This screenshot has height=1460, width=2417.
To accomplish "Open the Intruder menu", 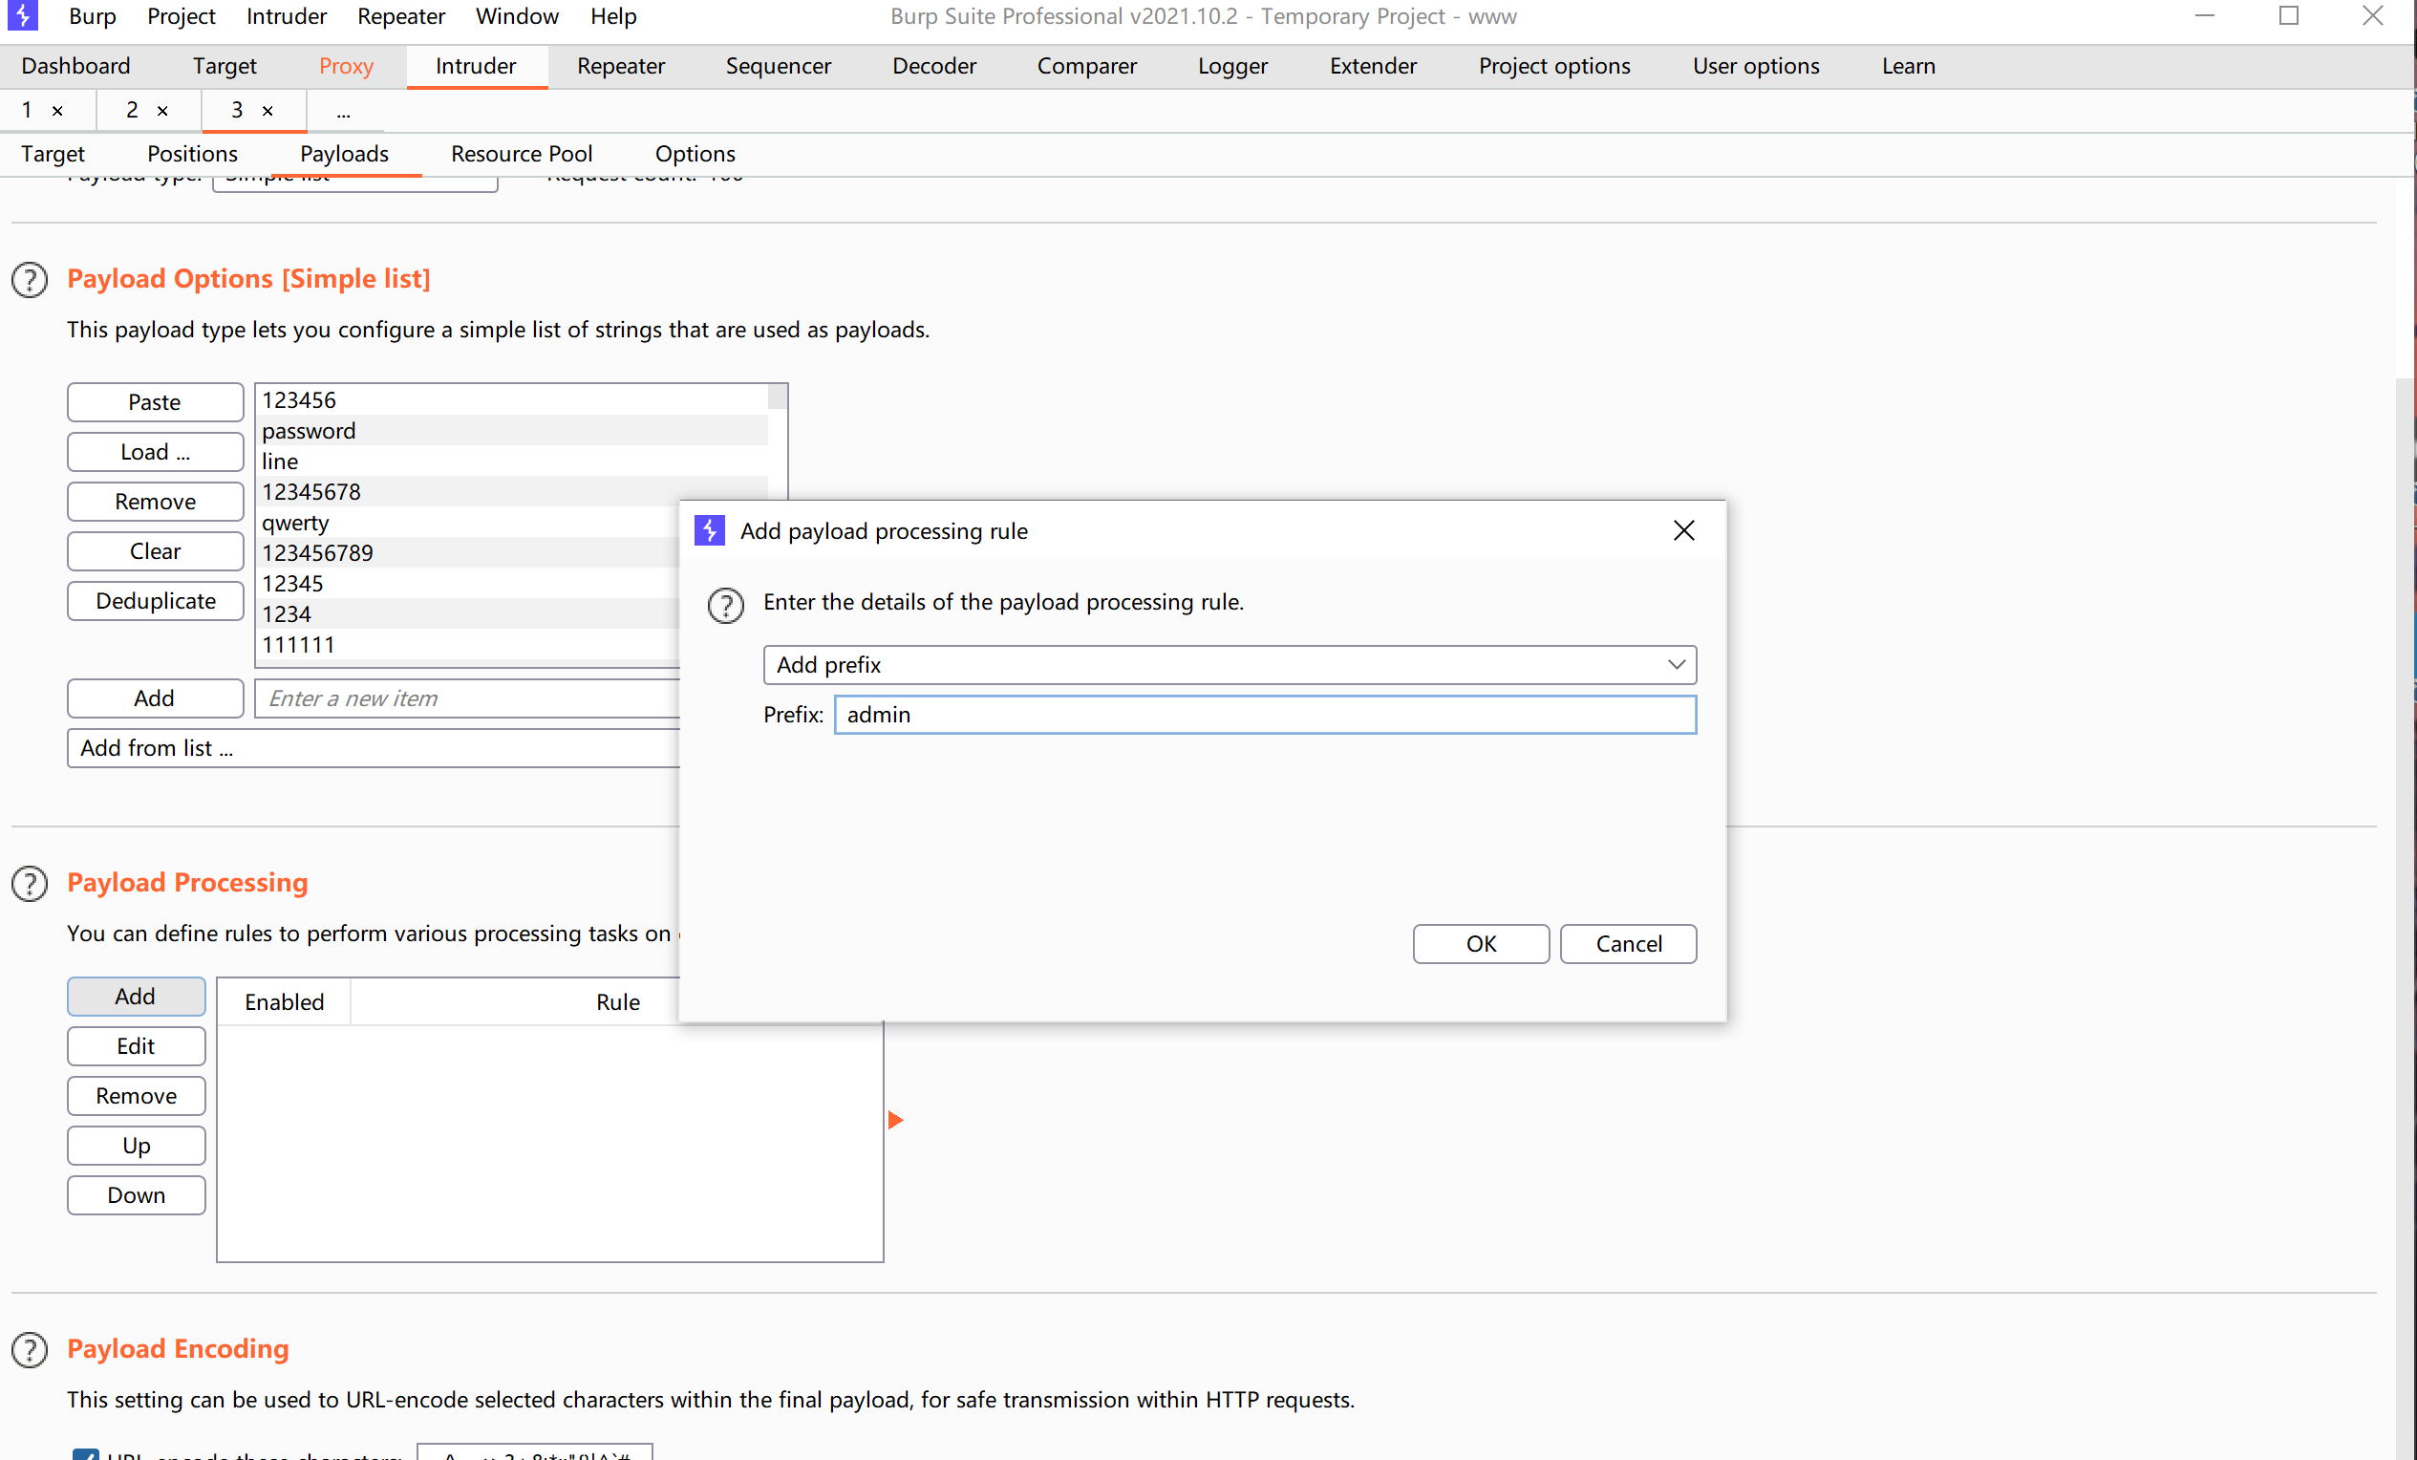I will tap(287, 16).
